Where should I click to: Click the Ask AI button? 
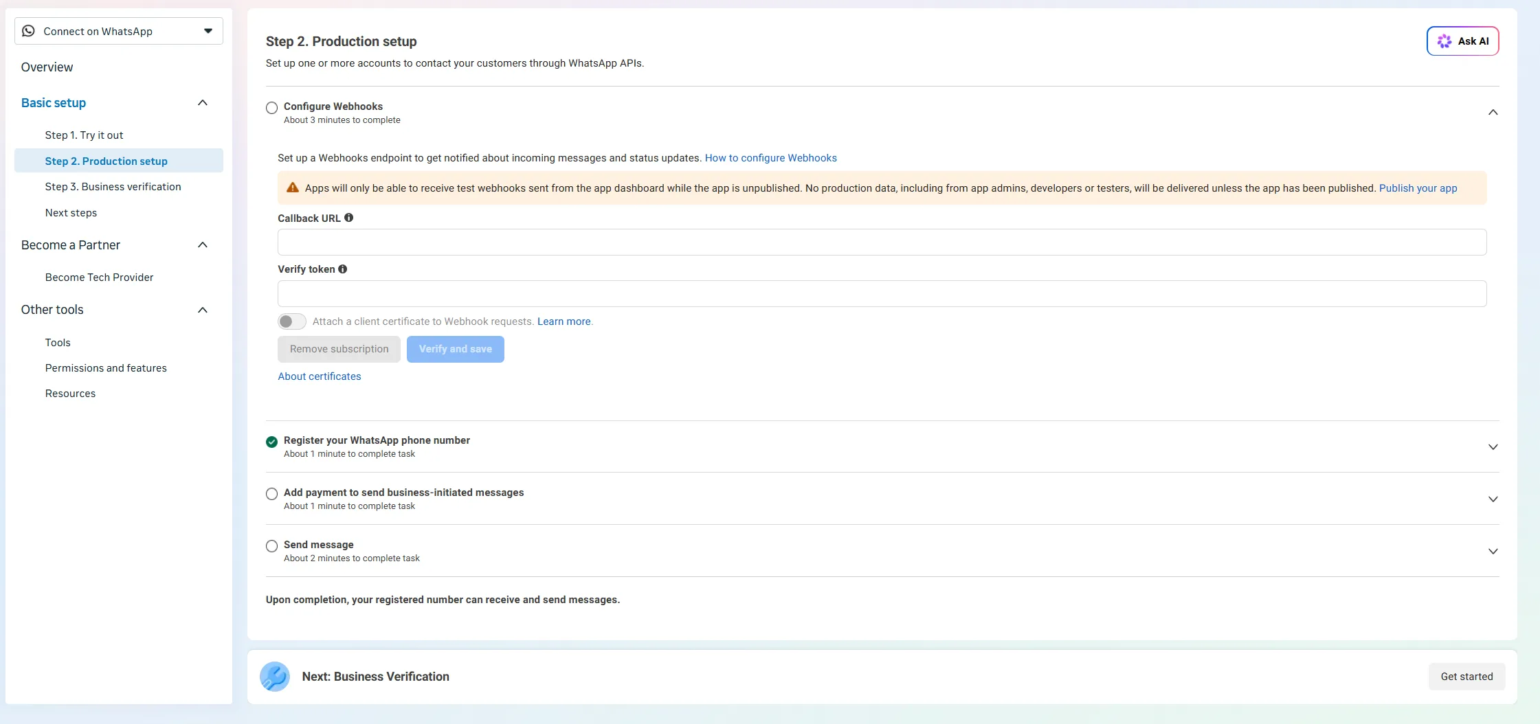(1462, 41)
